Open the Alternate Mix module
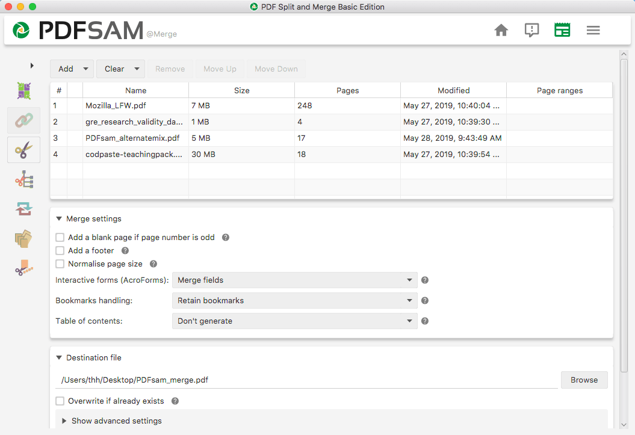The height and width of the screenshot is (435, 635). coord(23,90)
